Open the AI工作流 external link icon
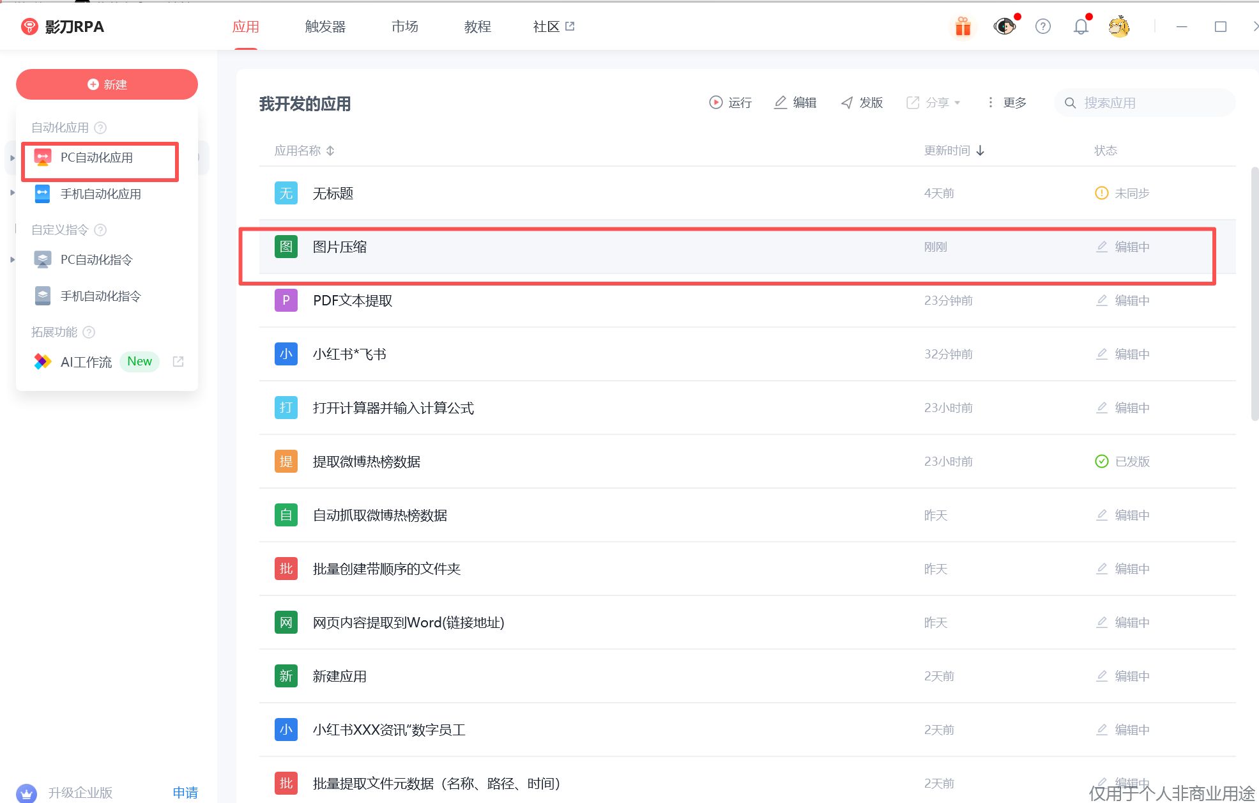Screen dimensions: 1259x803 178,362
